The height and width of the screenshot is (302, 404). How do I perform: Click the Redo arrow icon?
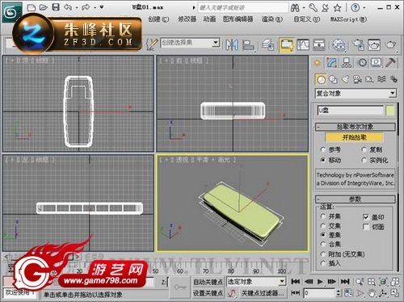[86, 7]
